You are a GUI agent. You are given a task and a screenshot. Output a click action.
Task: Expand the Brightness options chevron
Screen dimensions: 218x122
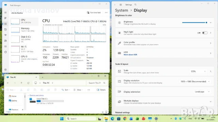pyautogui.click(x=211, y=23)
